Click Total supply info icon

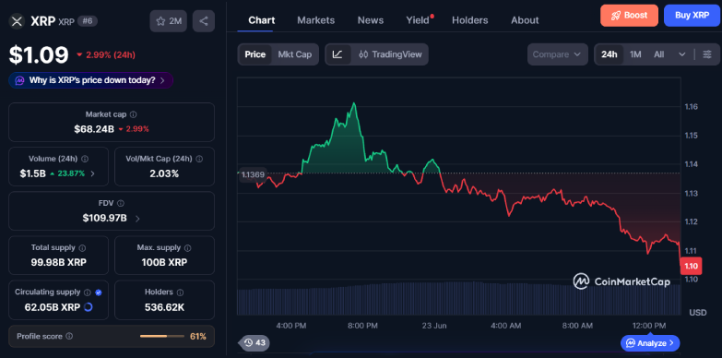click(x=82, y=247)
